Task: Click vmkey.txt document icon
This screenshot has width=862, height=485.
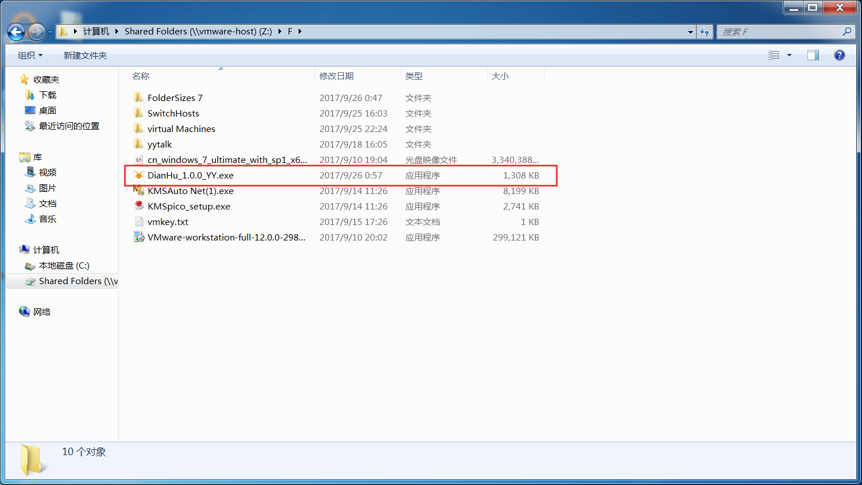Action: click(138, 222)
